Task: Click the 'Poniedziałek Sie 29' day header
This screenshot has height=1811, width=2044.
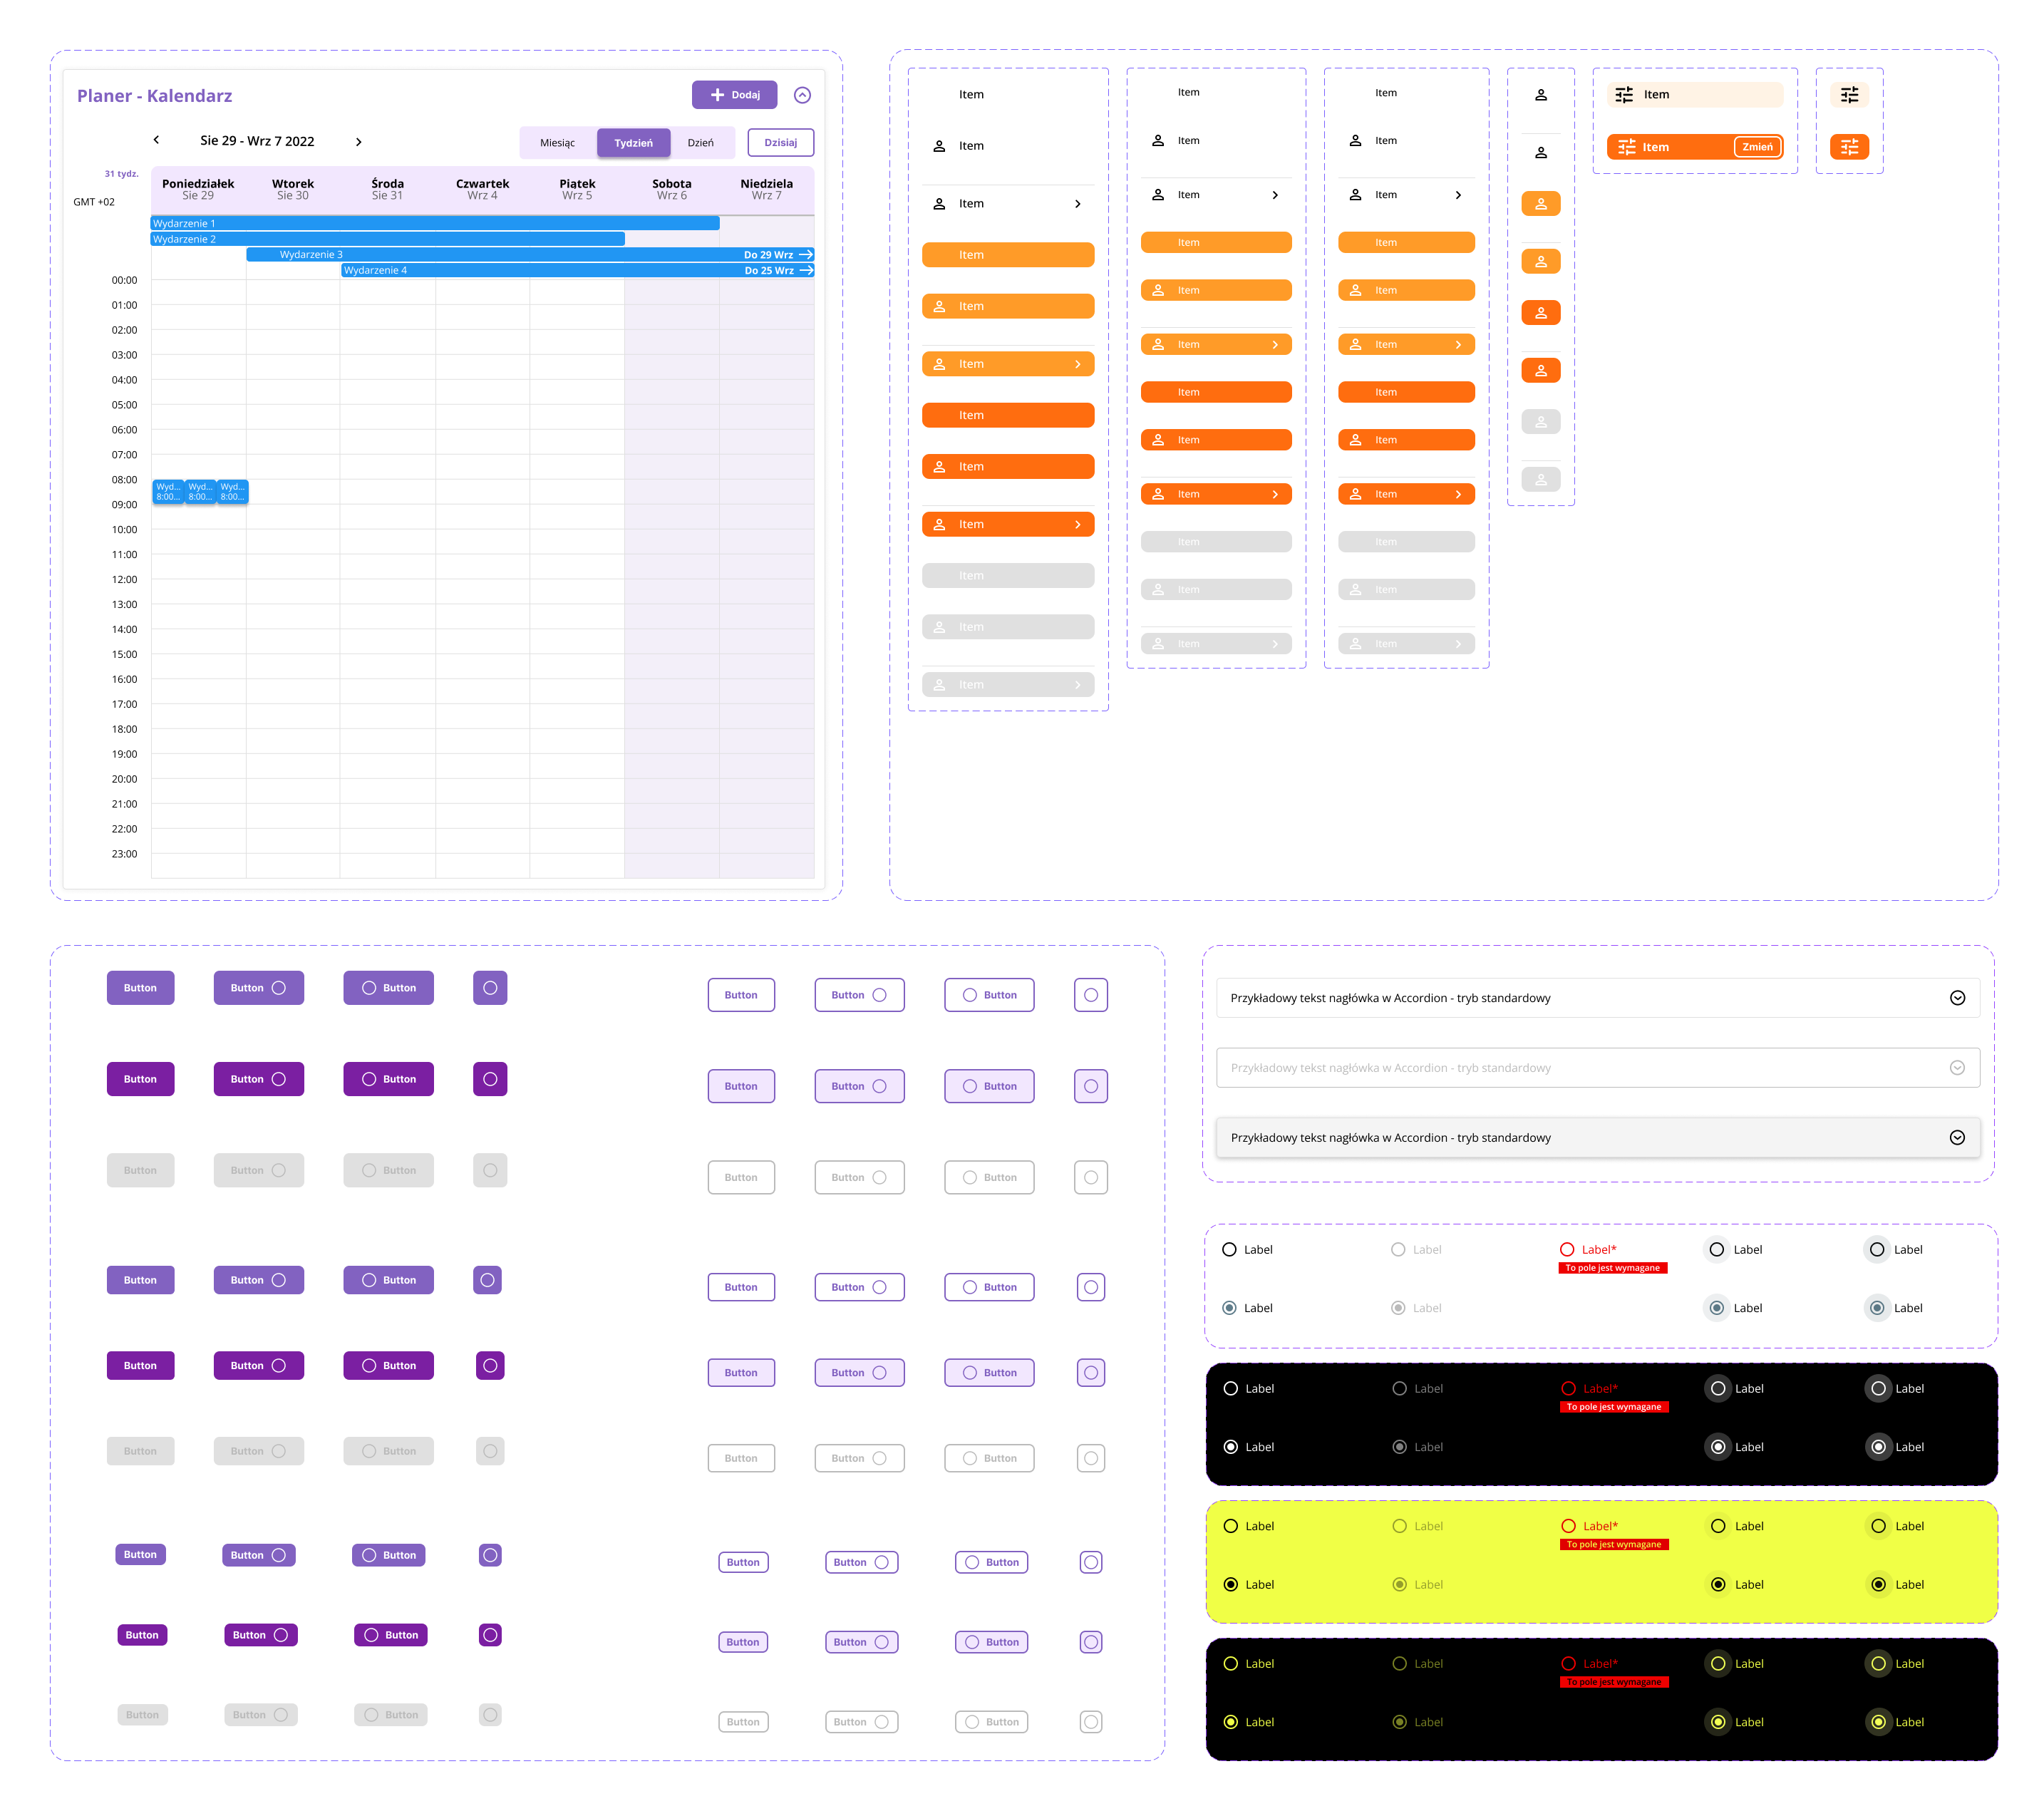Action: 198,189
